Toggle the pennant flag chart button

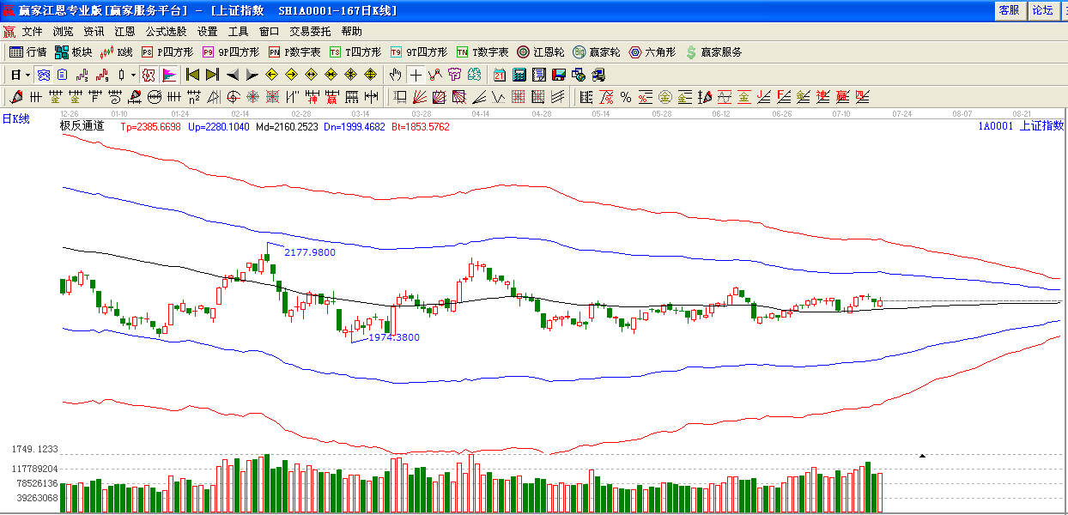[168, 75]
